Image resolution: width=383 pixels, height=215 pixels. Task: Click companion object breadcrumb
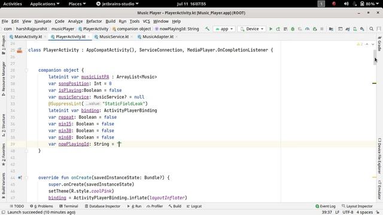tap(132, 29)
